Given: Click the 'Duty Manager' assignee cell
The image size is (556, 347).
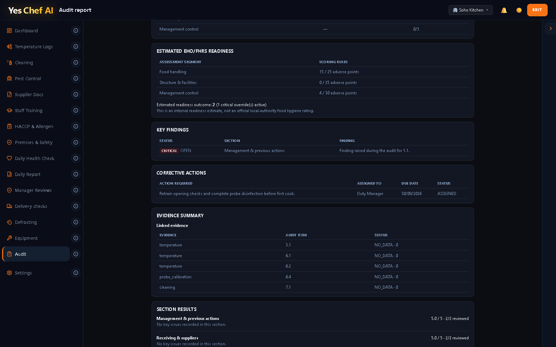Looking at the screenshot, I should [370, 194].
